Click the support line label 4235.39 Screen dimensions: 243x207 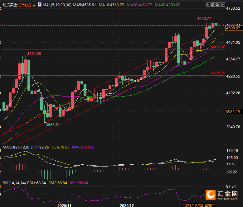tap(218, 73)
